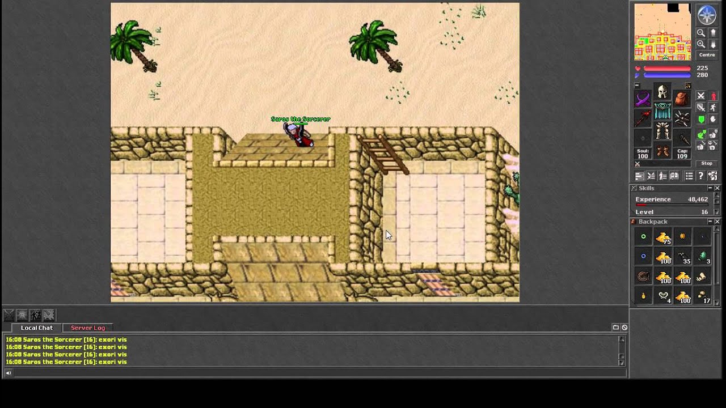Open the questlog book button
This screenshot has height=408, width=726.
pos(674,176)
